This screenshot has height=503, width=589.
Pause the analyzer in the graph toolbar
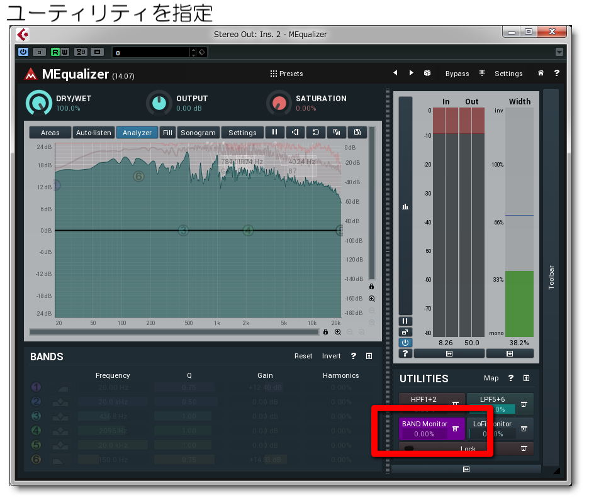pyautogui.click(x=274, y=132)
